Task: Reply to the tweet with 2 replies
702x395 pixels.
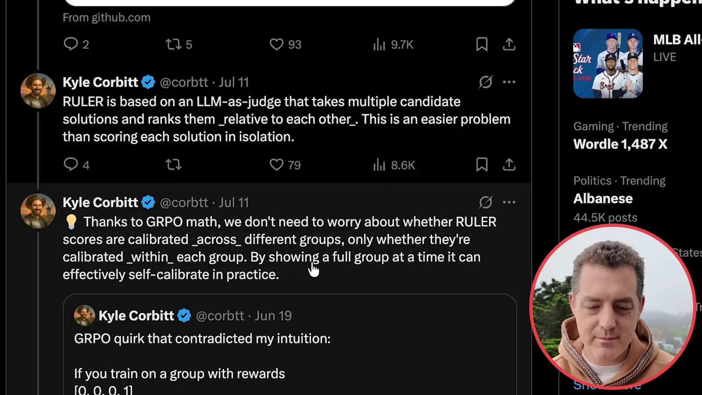Action: coord(76,44)
